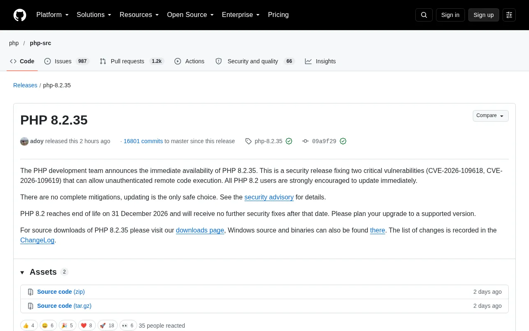Click the Sign up button
Viewport: 529px width, 331px height.
(x=484, y=15)
